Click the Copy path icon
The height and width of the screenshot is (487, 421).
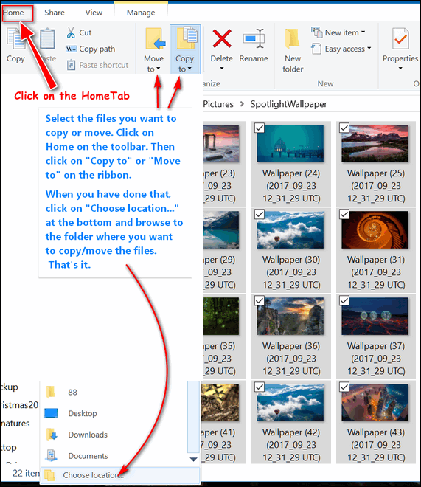[x=71, y=49]
